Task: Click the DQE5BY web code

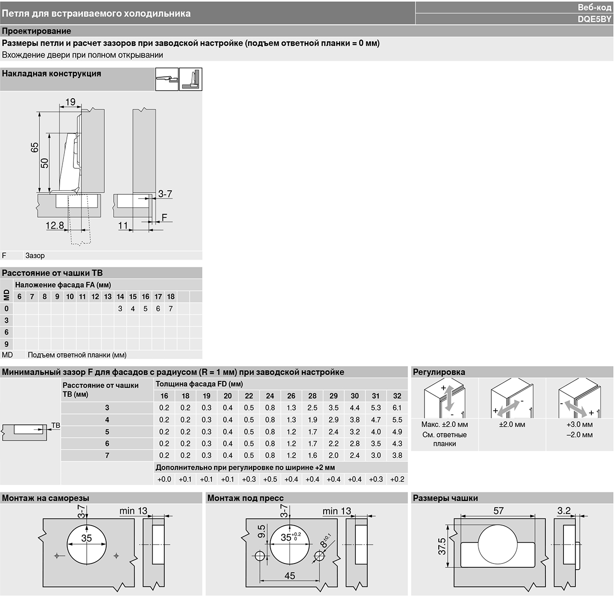Action: coord(594,19)
